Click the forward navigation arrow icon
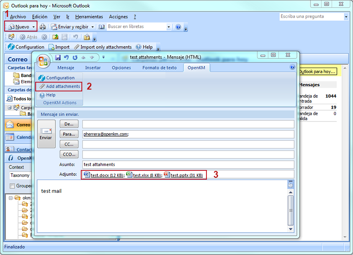The height and width of the screenshot is (255, 353). (44, 37)
